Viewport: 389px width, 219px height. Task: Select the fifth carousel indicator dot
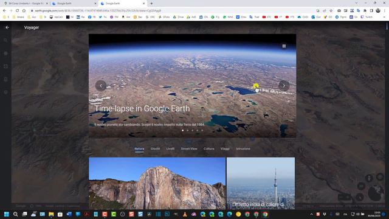[202, 130]
